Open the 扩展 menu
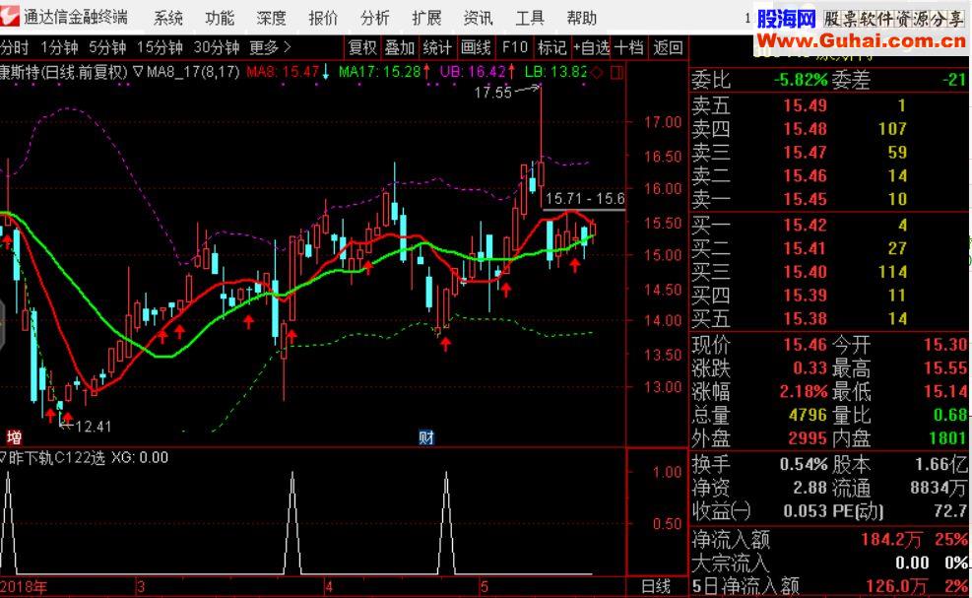 coord(426,18)
